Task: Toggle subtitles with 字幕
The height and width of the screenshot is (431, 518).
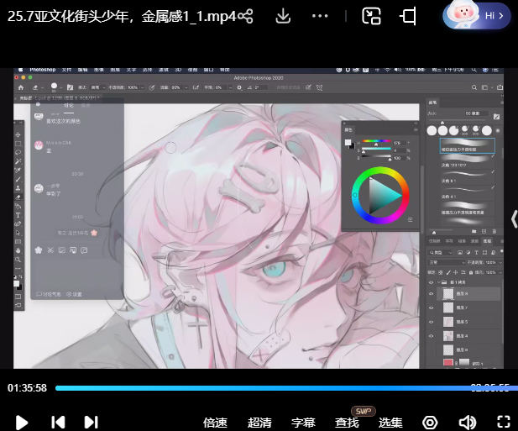Action: pos(303,423)
